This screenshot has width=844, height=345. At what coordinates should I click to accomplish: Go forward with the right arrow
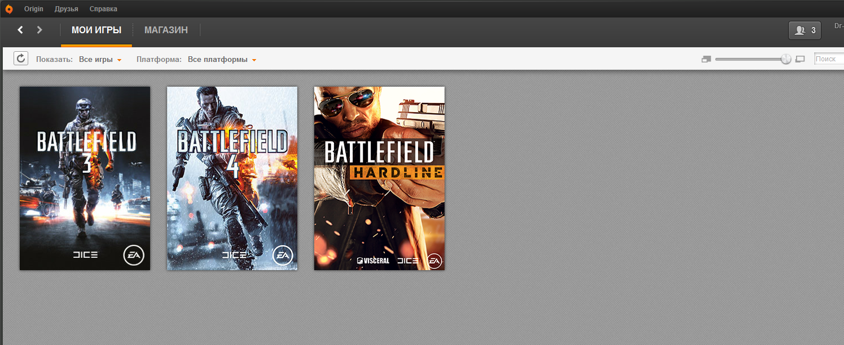coord(39,30)
